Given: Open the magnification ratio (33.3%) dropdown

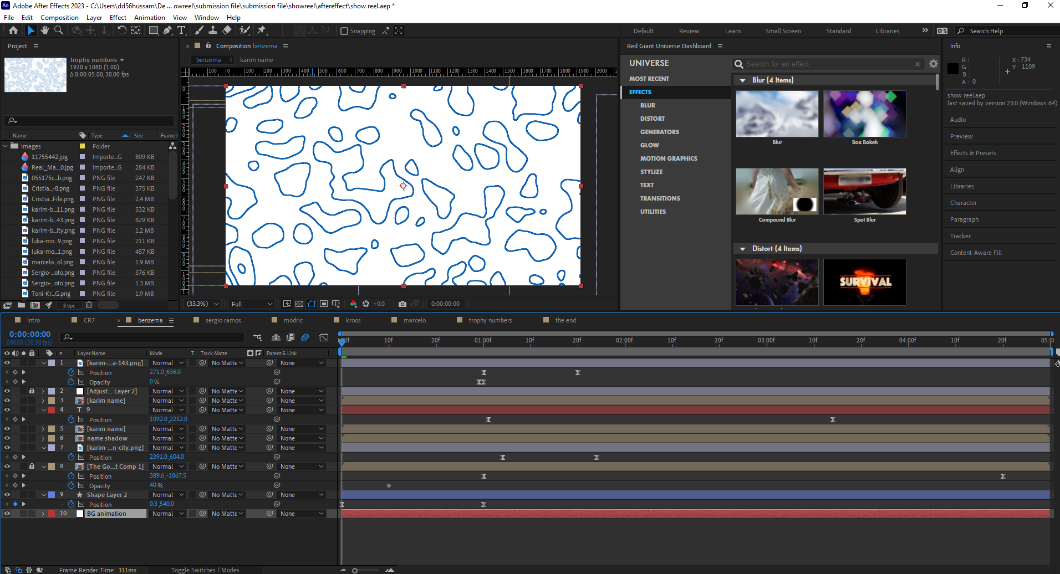Looking at the screenshot, I should 203,304.
